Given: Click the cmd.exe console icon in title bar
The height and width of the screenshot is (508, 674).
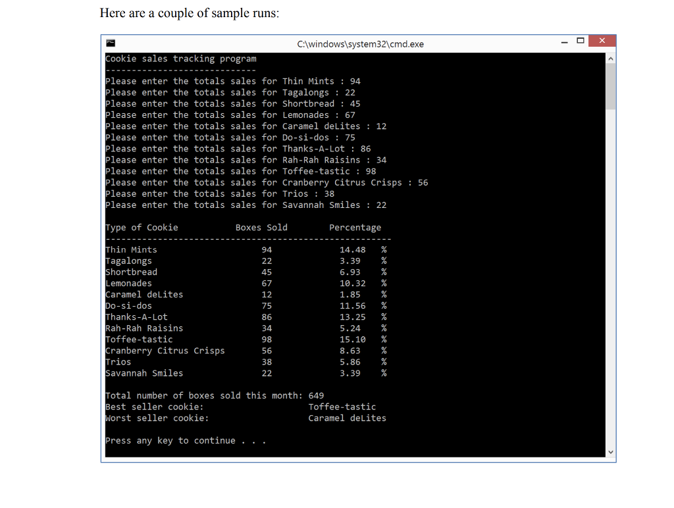Looking at the screenshot, I should [111, 43].
